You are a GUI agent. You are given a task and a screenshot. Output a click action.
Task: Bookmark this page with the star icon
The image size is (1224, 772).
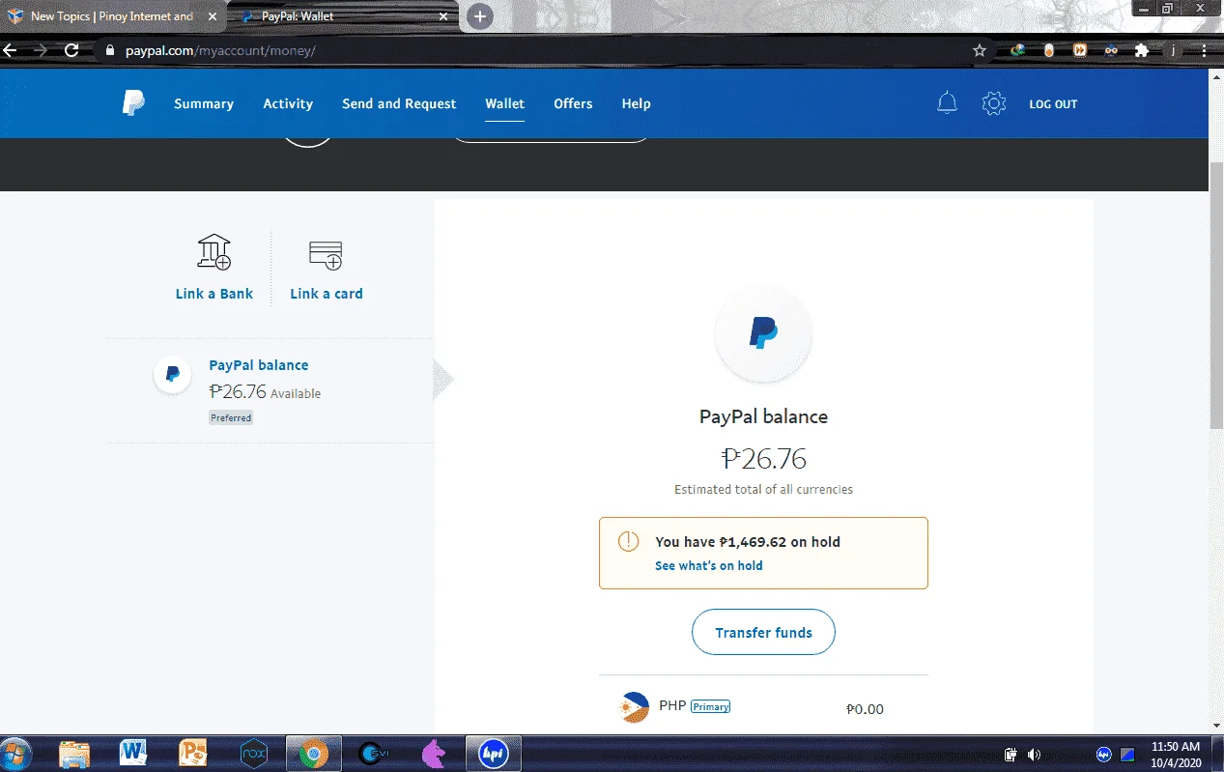click(x=980, y=50)
